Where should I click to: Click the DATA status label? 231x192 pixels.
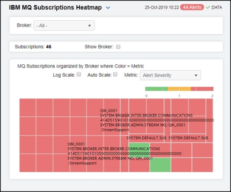point(217,7)
